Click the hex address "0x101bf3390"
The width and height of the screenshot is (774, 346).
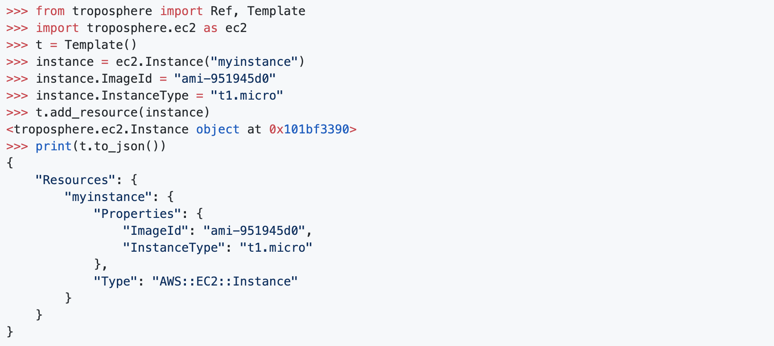click(309, 129)
